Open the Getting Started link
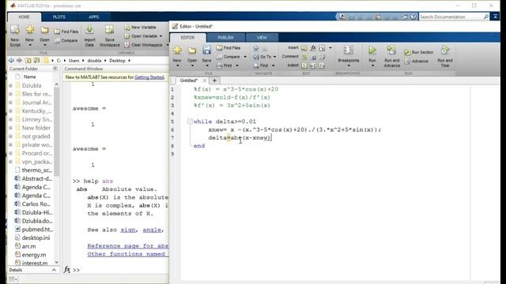The image size is (506, 284). [x=149, y=77]
